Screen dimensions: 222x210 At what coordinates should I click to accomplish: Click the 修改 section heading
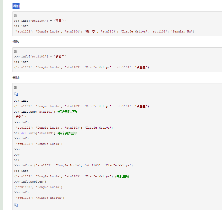point(16,42)
